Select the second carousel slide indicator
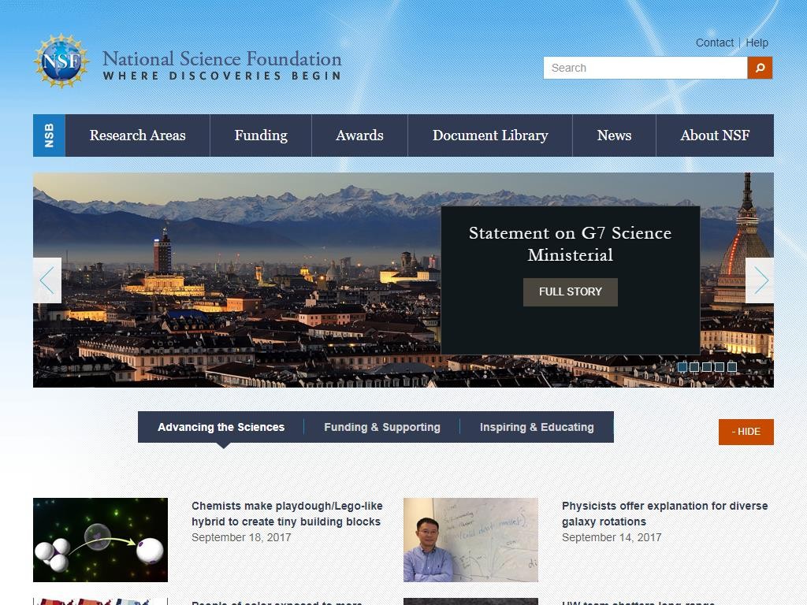 (x=695, y=367)
